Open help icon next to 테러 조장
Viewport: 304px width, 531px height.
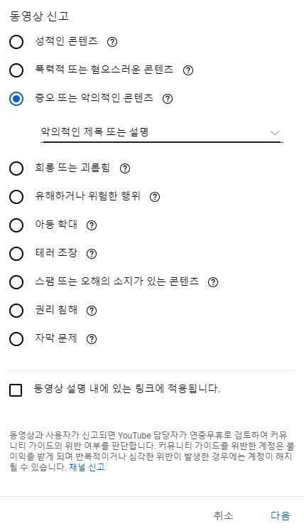(92, 254)
